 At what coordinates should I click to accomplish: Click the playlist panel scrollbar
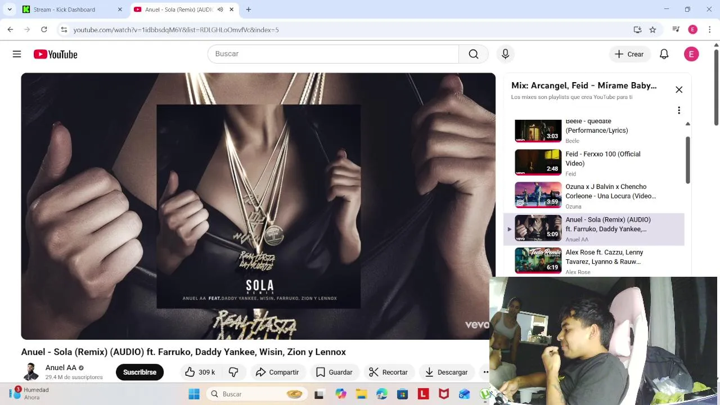(x=687, y=160)
